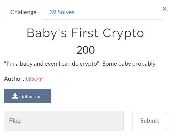
Task: Close the challenge dialog with the X
Action: tap(165, 9)
